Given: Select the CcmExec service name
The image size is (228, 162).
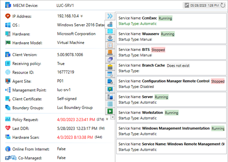Looking at the screenshot, I should 149,18.
